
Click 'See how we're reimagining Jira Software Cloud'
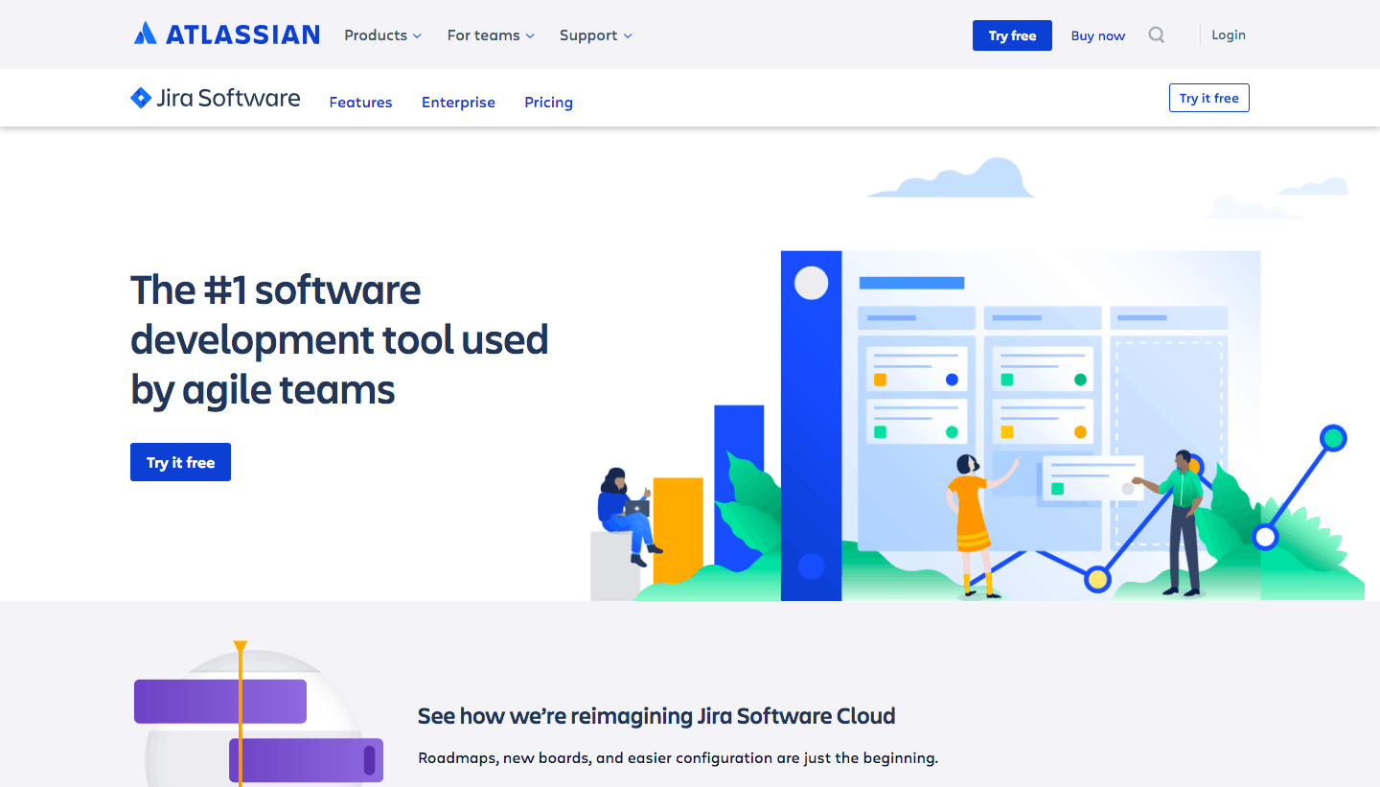point(656,716)
